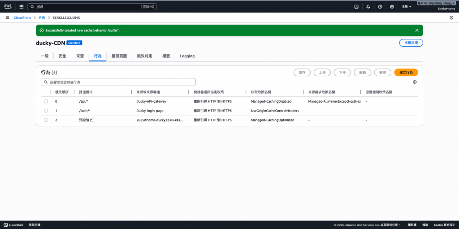
Task: Click the 編輯 button
Action: click(362, 72)
